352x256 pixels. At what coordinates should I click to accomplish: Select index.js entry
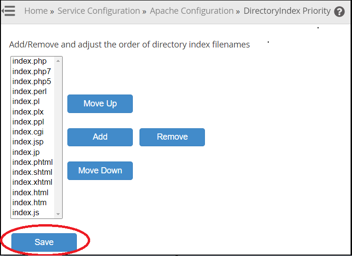[x=33, y=213]
